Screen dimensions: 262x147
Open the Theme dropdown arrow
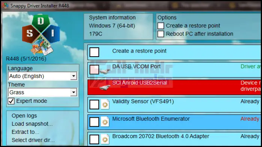[x=74, y=93]
